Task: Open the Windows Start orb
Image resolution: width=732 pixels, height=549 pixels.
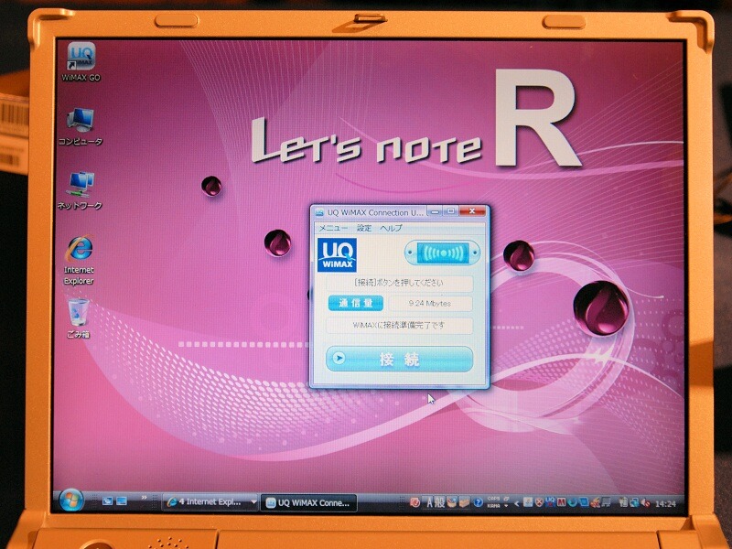Action: (x=71, y=500)
